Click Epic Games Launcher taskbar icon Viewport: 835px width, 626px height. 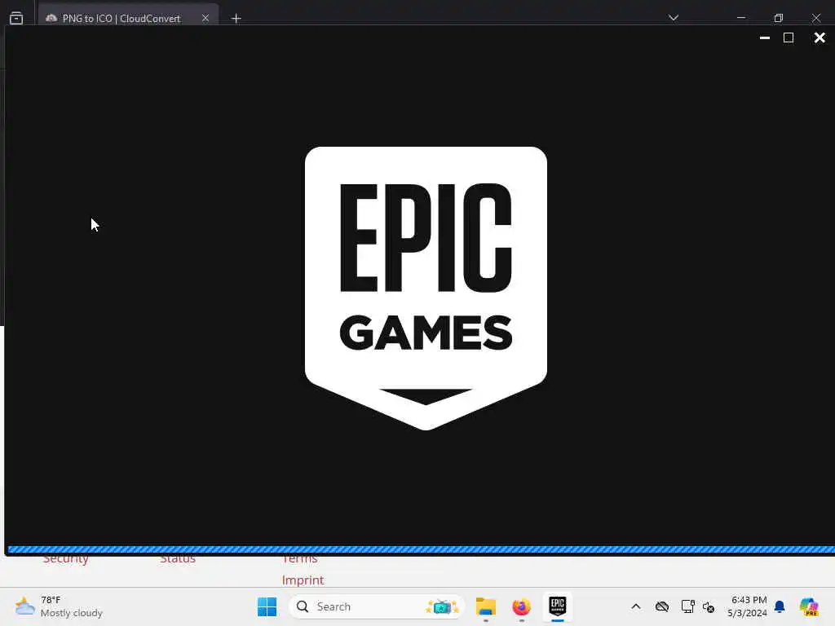[557, 606]
